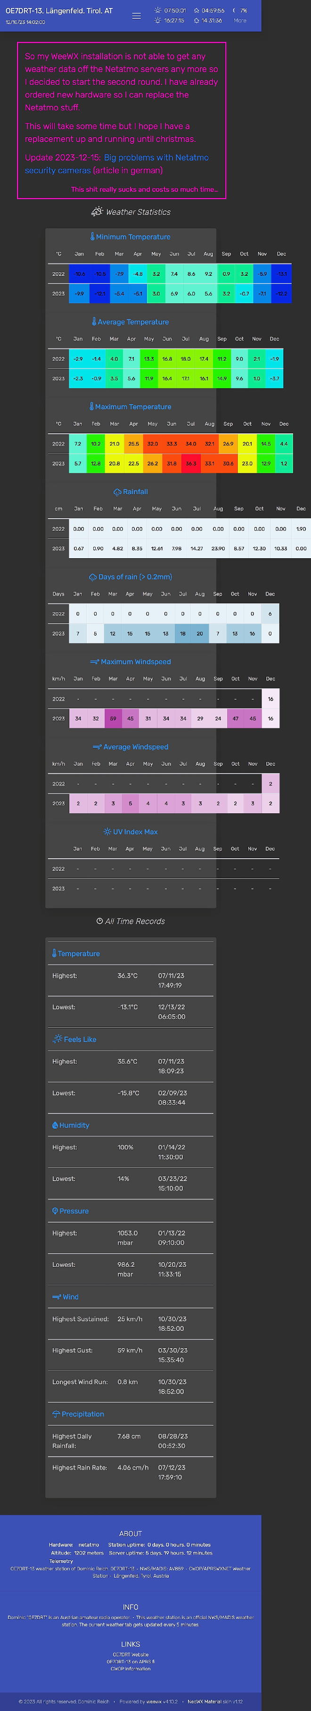Click the droplet icon beside Humidity
The width and height of the screenshot is (311, 1711).
55,1124
